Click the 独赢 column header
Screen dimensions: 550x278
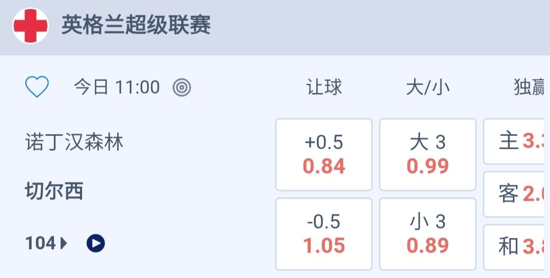point(529,88)
